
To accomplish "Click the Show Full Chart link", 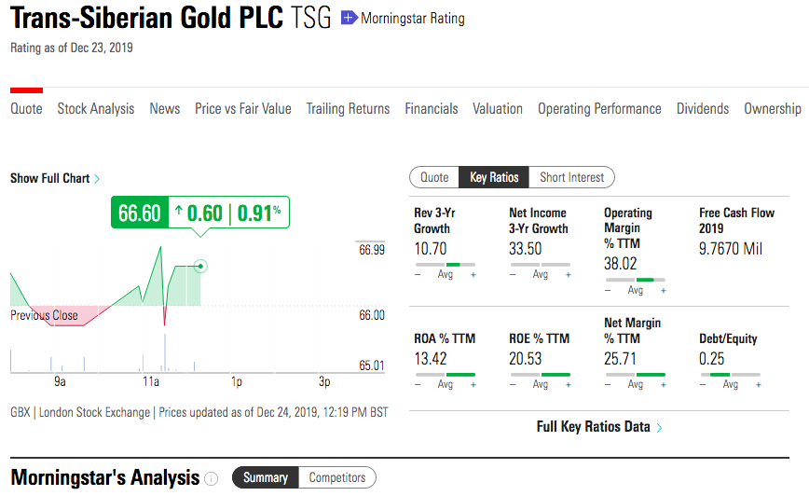I will point(50,178).
